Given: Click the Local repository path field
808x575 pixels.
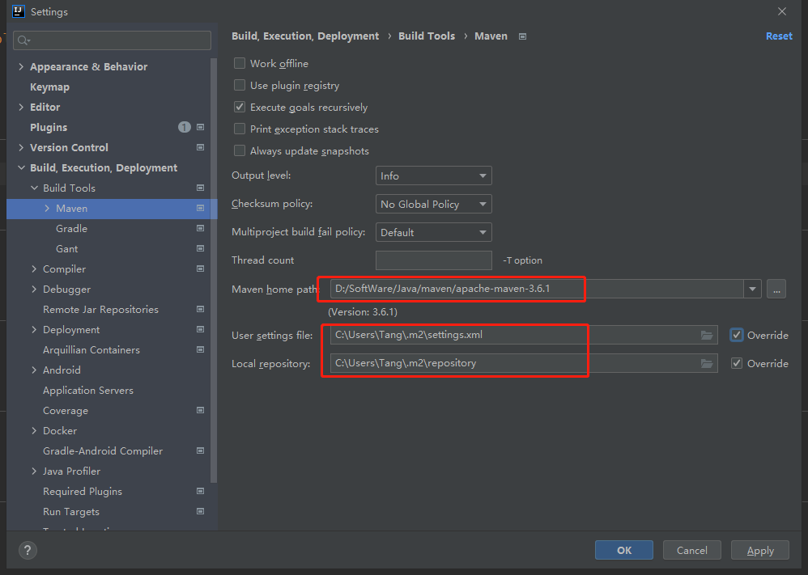Looking at the screenshot, I should (524, 363).
